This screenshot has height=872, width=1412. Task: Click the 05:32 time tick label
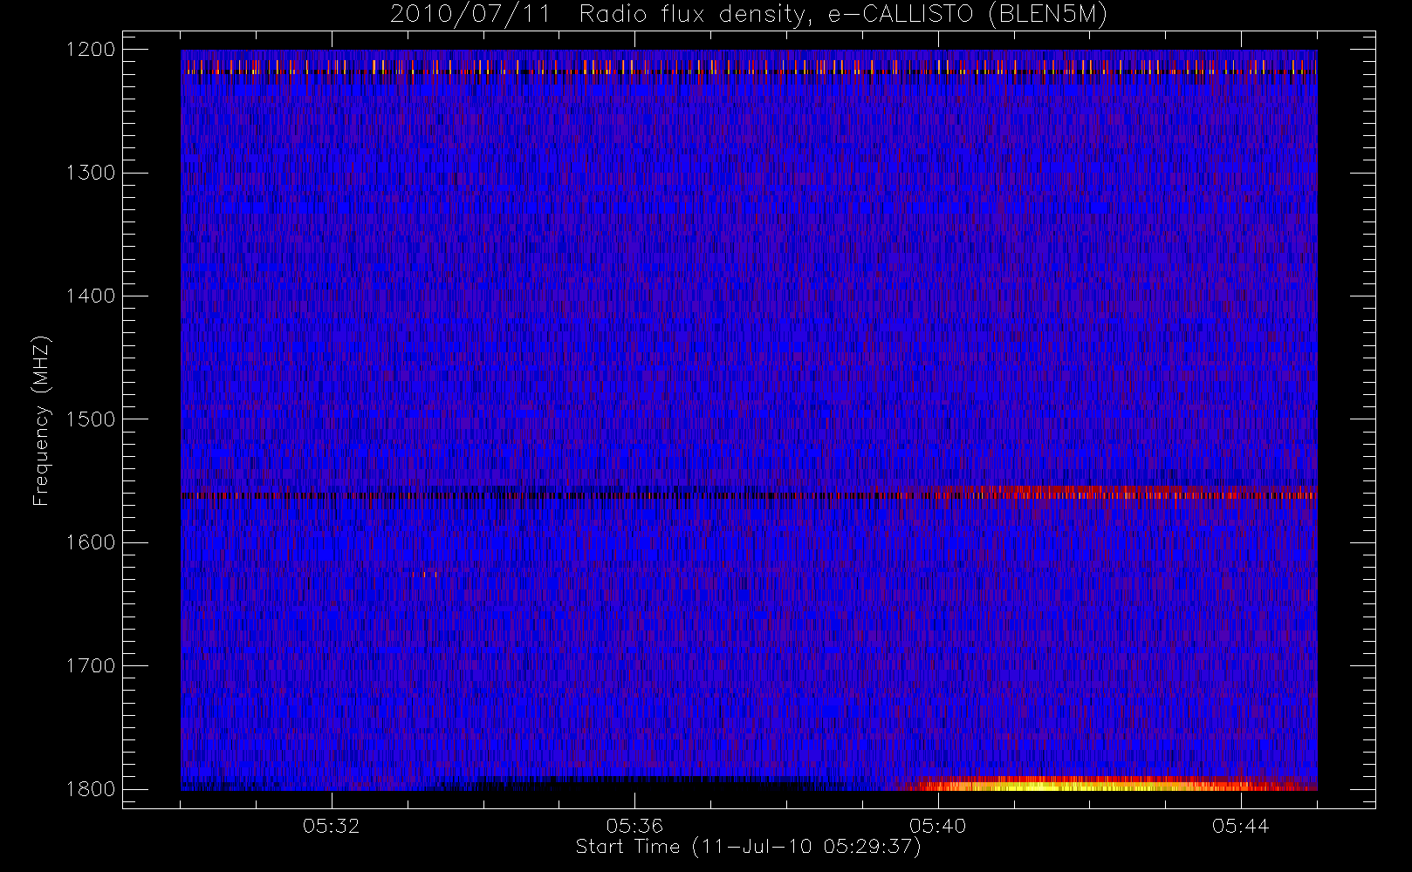click(x=332, y=826)
